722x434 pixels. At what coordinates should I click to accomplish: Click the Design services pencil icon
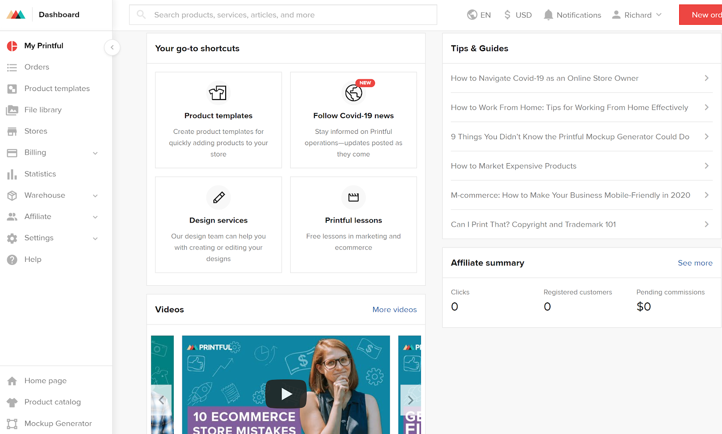click(218, 197)
